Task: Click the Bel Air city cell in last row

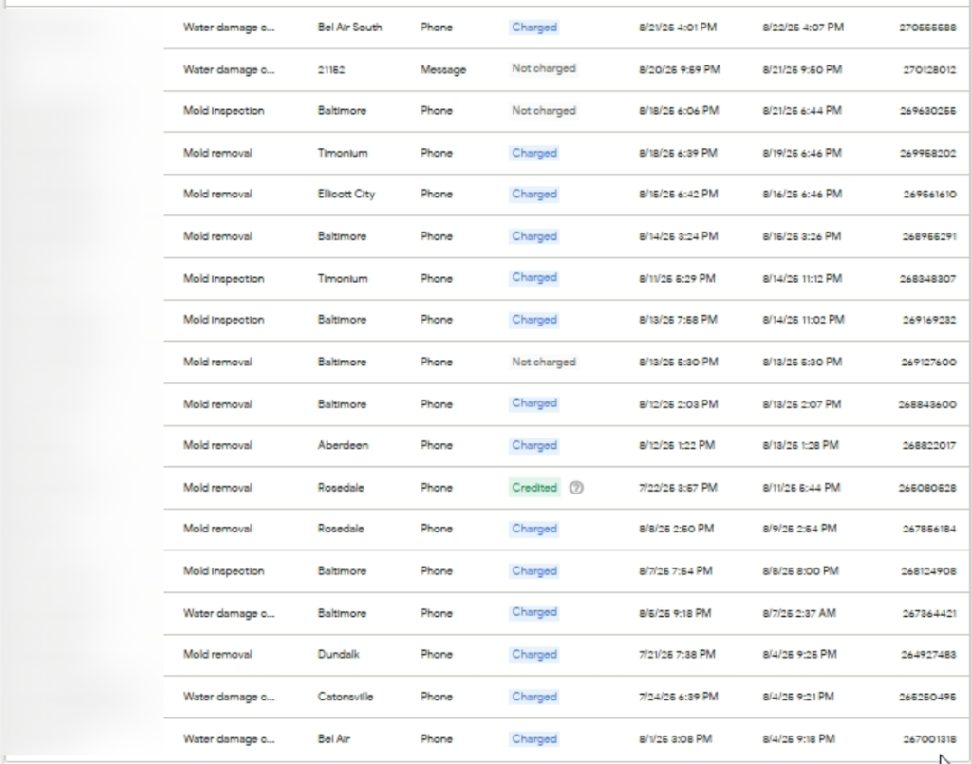Action: click(334, 739)
